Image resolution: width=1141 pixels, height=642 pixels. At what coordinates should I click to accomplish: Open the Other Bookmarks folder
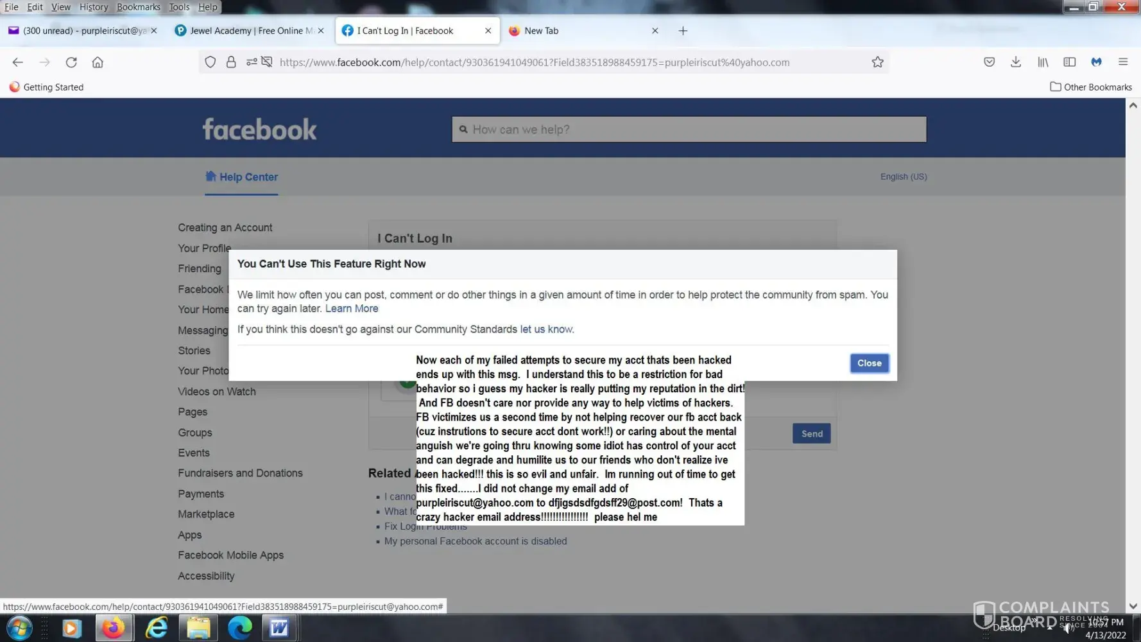coord(1090,87)
